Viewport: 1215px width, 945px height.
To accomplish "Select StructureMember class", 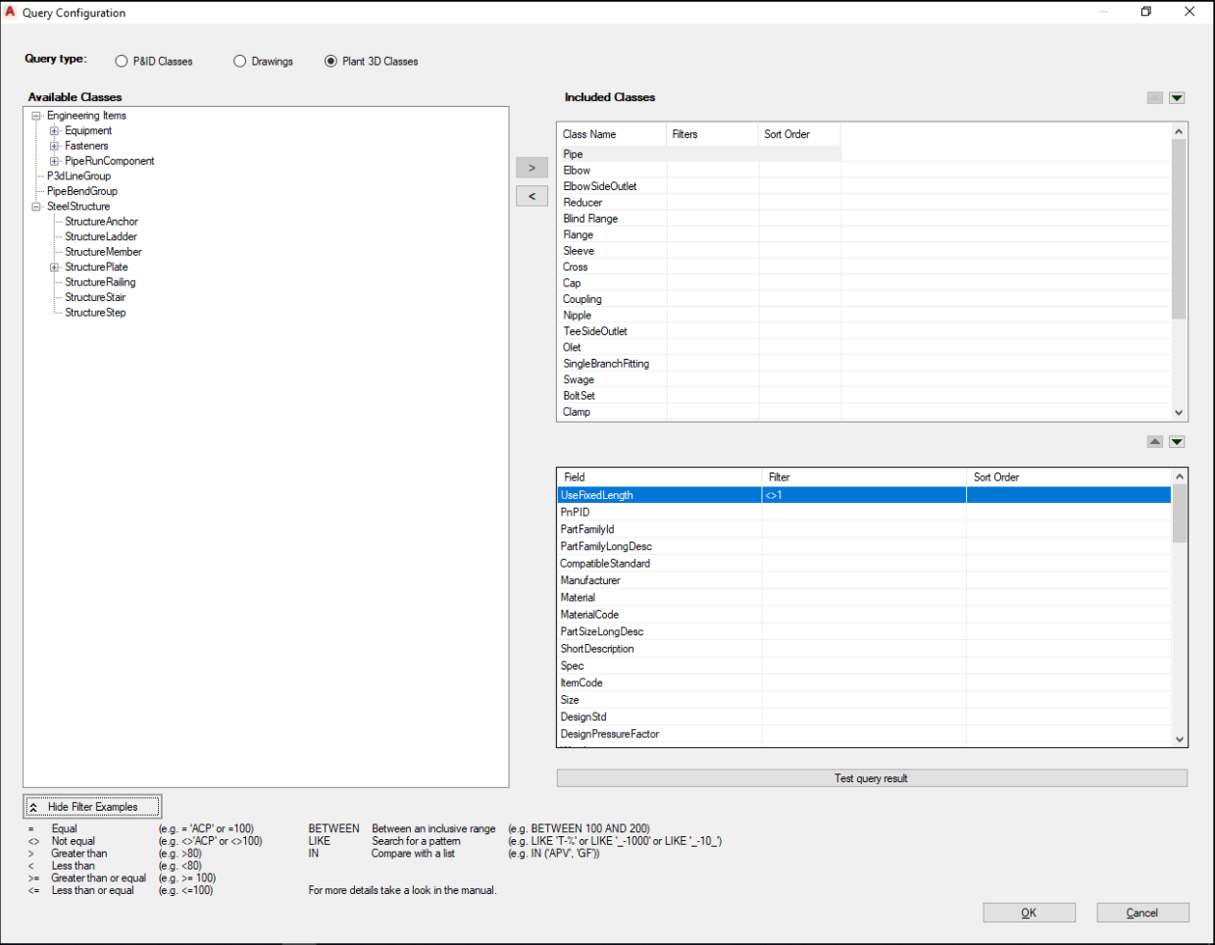I will (103, 252).
